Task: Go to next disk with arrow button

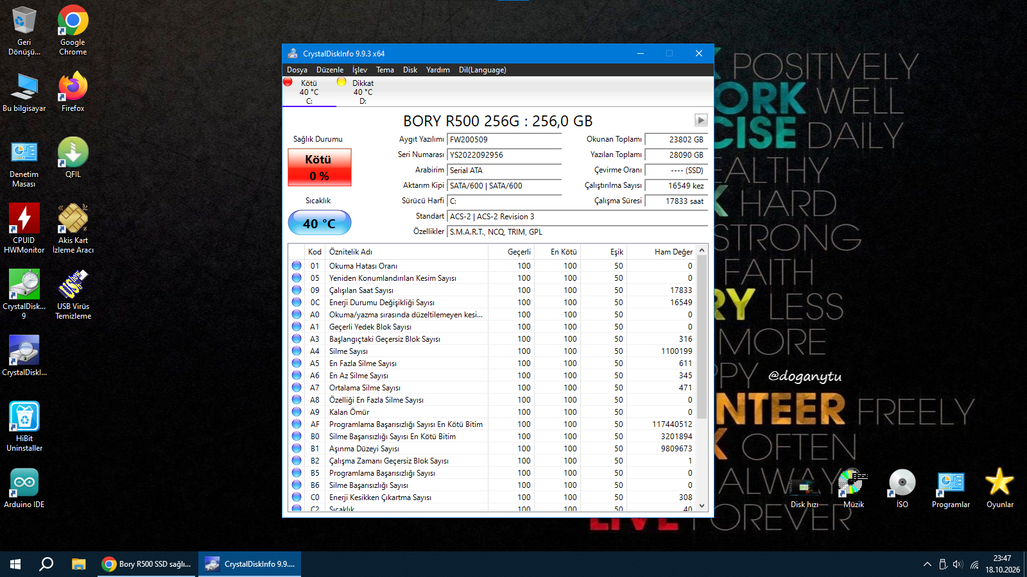Action: pos(701,121)
